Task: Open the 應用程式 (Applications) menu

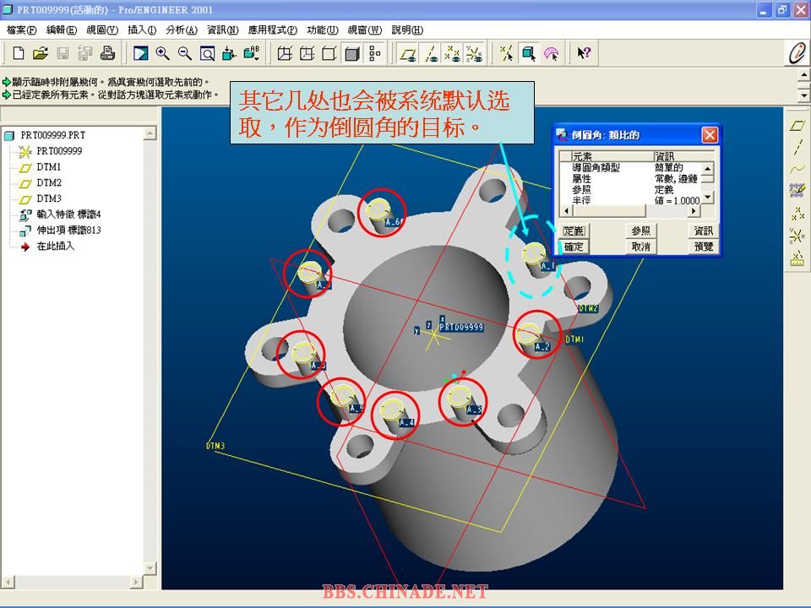Action: click(x=273, y=30)
